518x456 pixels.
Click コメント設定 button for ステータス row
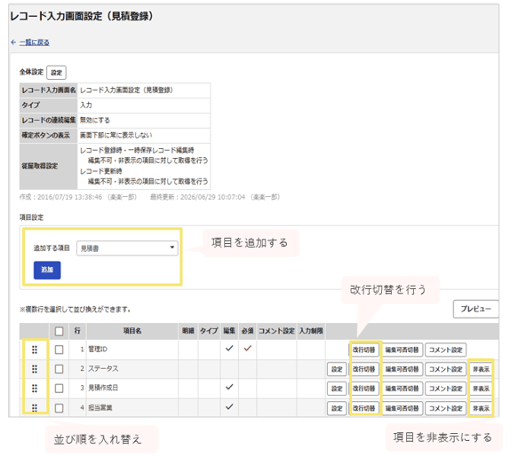click(x=446, y=369)
